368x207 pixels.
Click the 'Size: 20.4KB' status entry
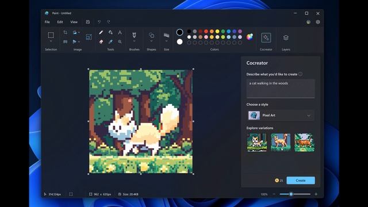click(x=128, y=194)
